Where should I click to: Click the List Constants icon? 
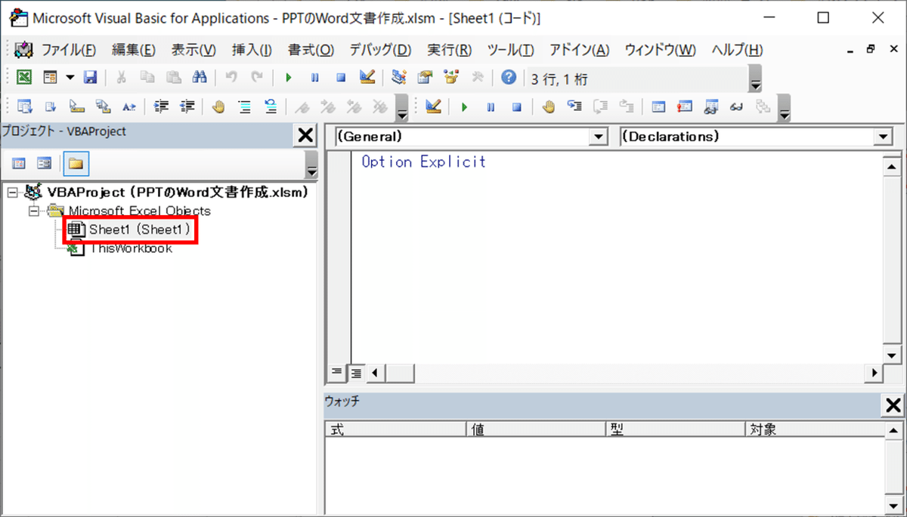pyautogui.click(x=50, y=107)
